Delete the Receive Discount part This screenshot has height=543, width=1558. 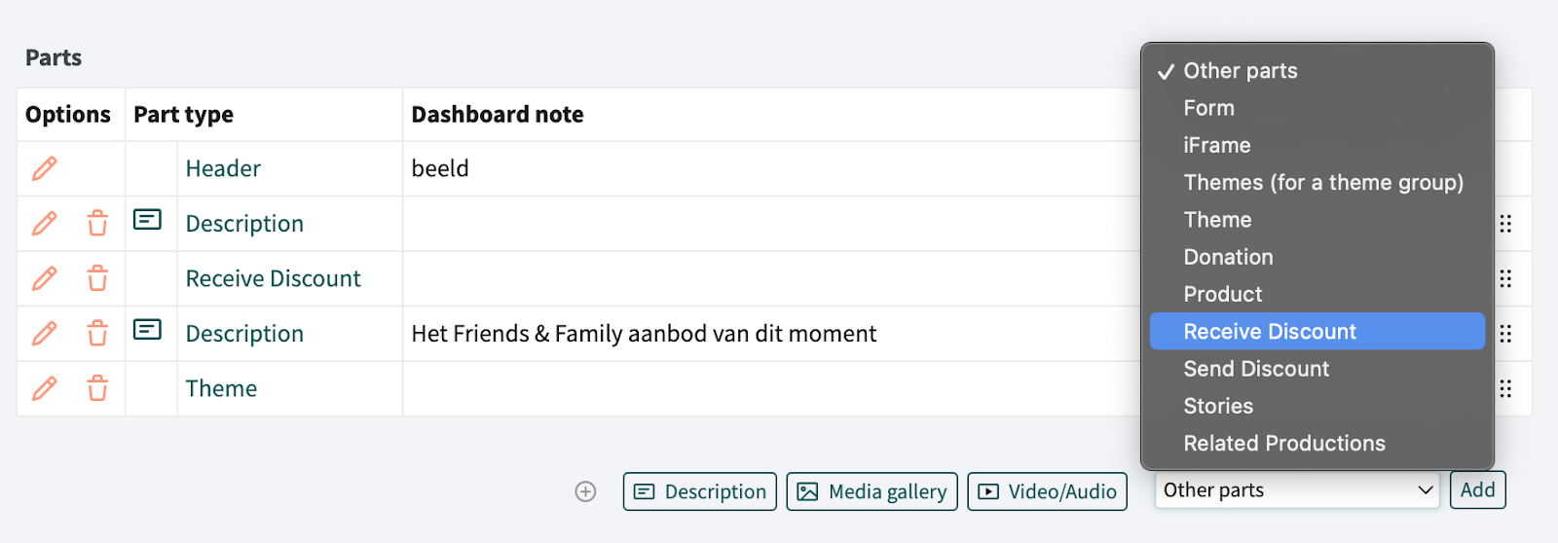(97, 279)
